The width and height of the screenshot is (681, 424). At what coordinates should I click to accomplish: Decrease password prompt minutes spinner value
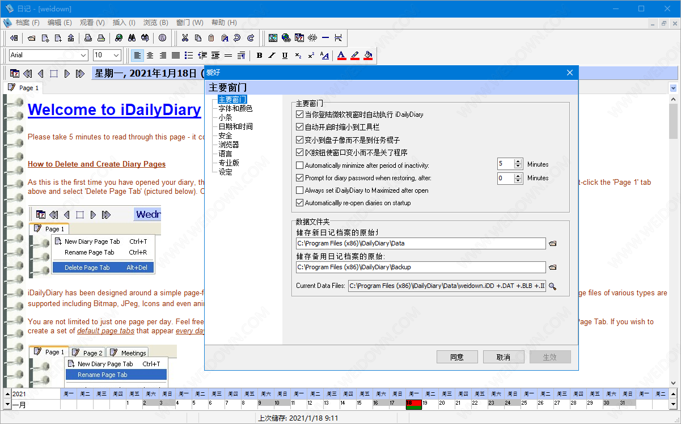click(x=518, y=181)
